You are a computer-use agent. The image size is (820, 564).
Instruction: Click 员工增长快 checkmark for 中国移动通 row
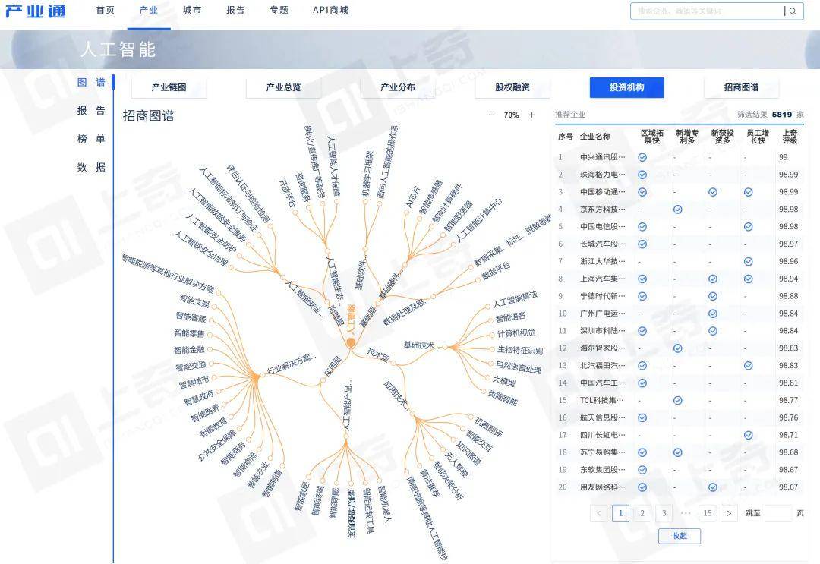click(747, 191)
